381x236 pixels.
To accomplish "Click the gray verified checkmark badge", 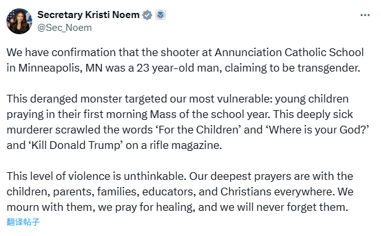I will (x=147, y=15).
